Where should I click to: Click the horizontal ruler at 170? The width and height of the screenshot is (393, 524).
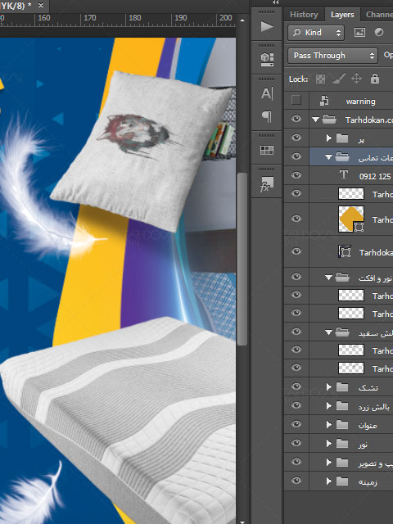(x=89, y=18)
